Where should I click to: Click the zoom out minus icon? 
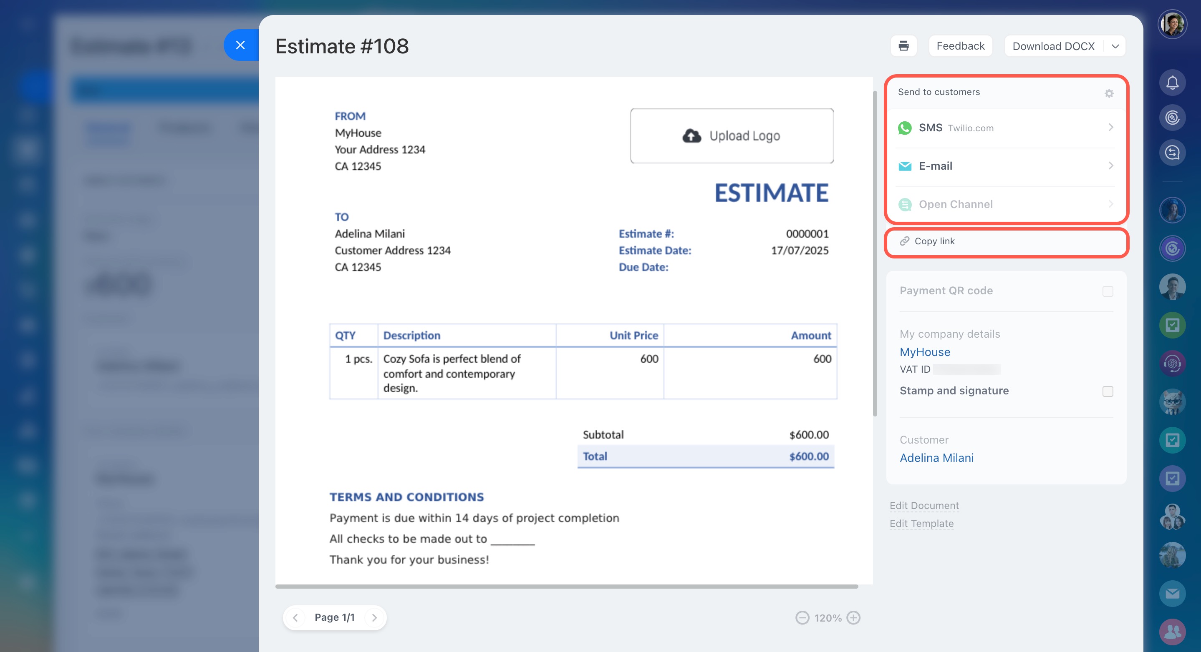point(802,617)
